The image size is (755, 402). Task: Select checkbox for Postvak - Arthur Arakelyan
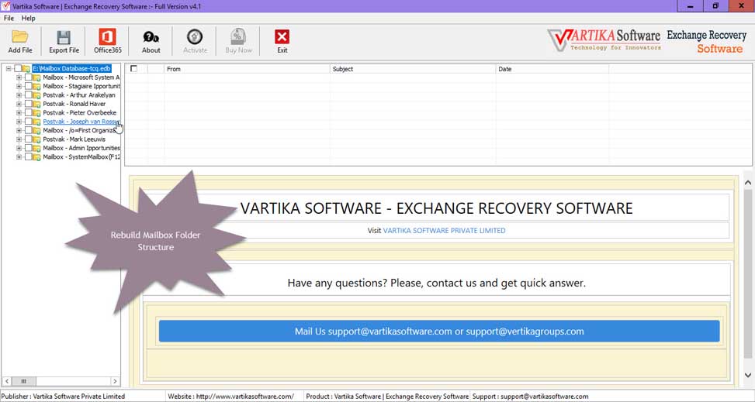click(x=29, y=95)
